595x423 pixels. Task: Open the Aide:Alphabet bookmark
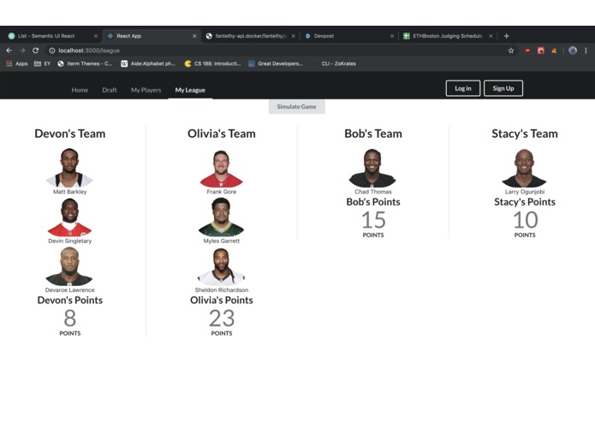147,63
